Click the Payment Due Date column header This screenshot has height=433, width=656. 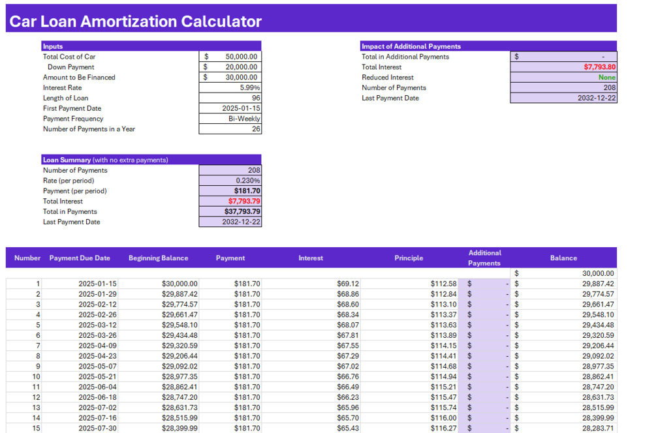[x=80, y=258]
